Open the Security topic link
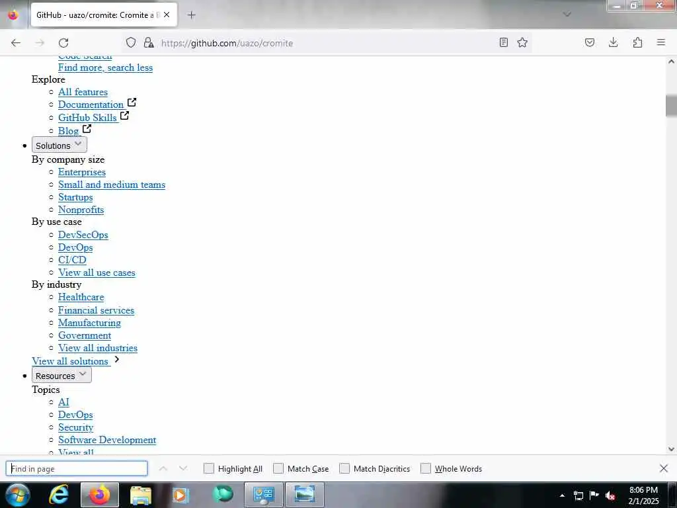The width and height of the screenshot is (677, 508). pos(76,427)
